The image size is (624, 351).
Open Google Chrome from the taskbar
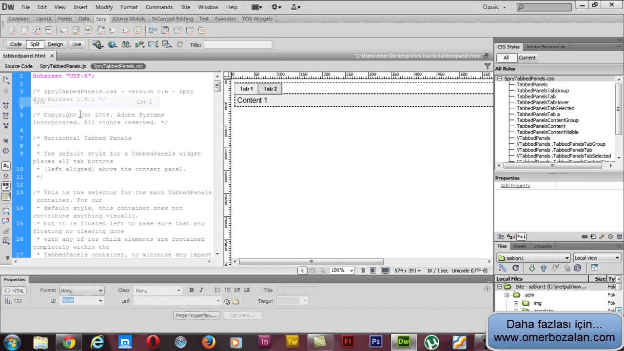[69, 342]
